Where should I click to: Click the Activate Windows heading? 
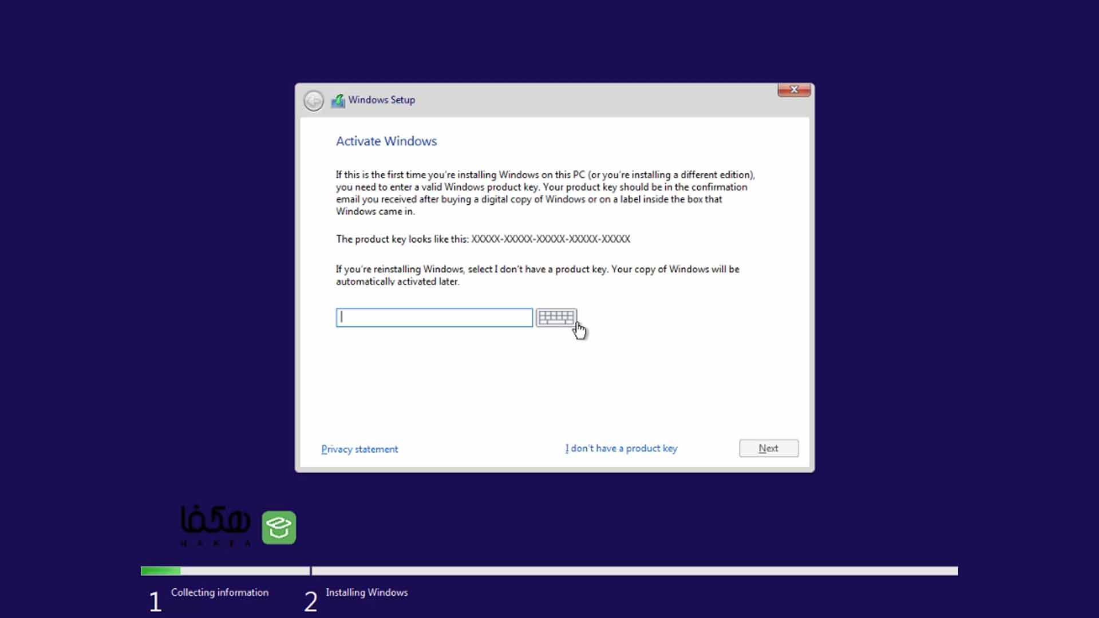click(x=386, y=141)
